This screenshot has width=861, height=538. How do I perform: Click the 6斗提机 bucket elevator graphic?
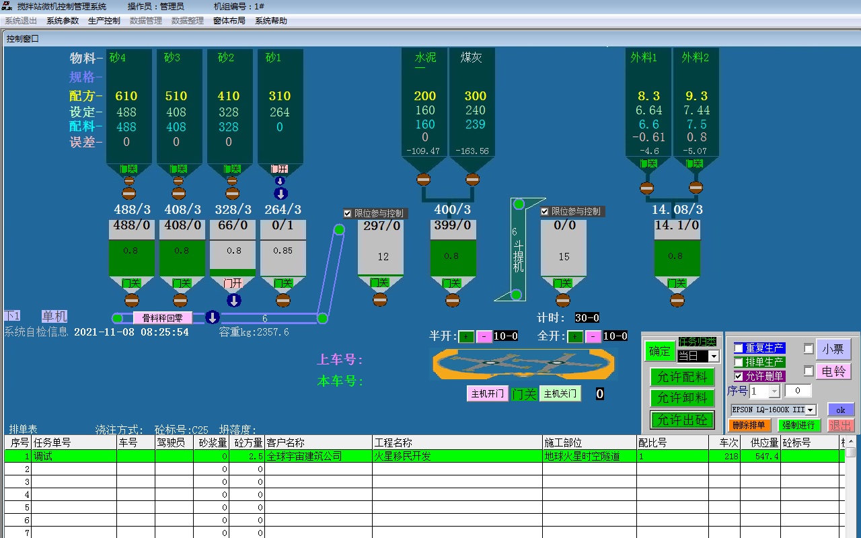pos(519,249)
